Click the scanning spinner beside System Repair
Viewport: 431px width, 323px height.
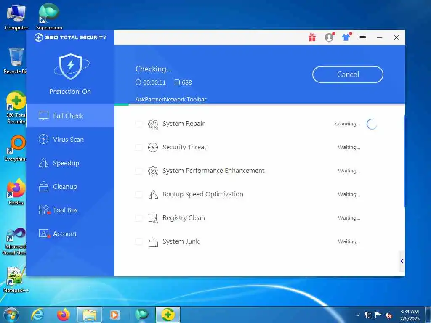(372, 124)
